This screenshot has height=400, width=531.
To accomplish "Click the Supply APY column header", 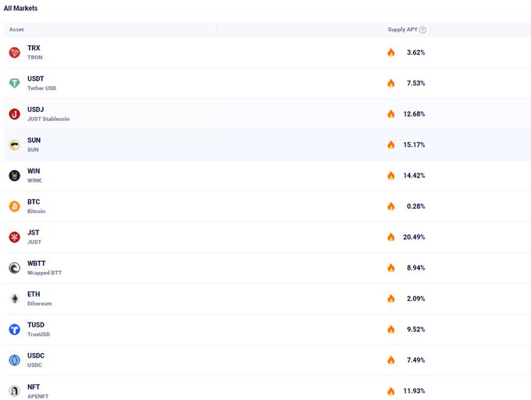I will [403, 30].
